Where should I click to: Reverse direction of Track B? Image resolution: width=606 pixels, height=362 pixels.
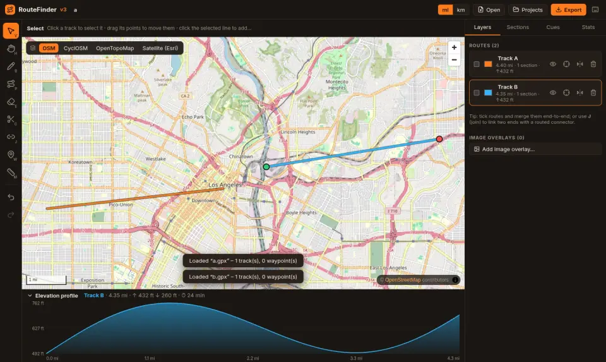579,93
